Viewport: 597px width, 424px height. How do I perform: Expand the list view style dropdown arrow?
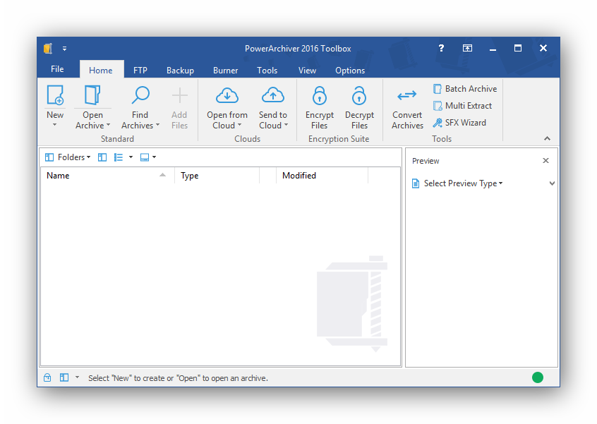click(131, 157)
